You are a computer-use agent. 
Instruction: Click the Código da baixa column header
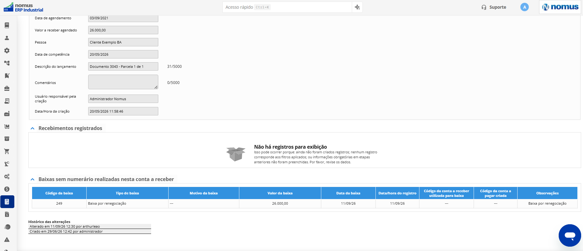59,193
